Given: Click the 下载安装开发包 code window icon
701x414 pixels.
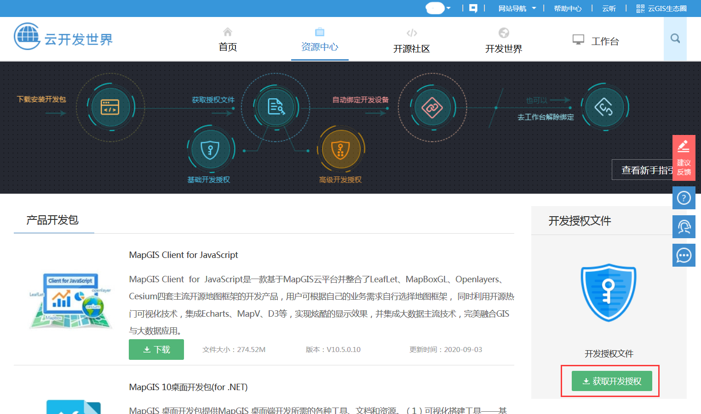Looking at the screenshot, I should point(110,107).
